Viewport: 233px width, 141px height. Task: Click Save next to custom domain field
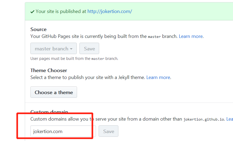pyautogui.click(x=109, y=131)
